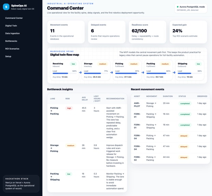The width and height of the screenshot is (212, 196).
Task: Open the Readiness score card
Action: tap(147, 32)
